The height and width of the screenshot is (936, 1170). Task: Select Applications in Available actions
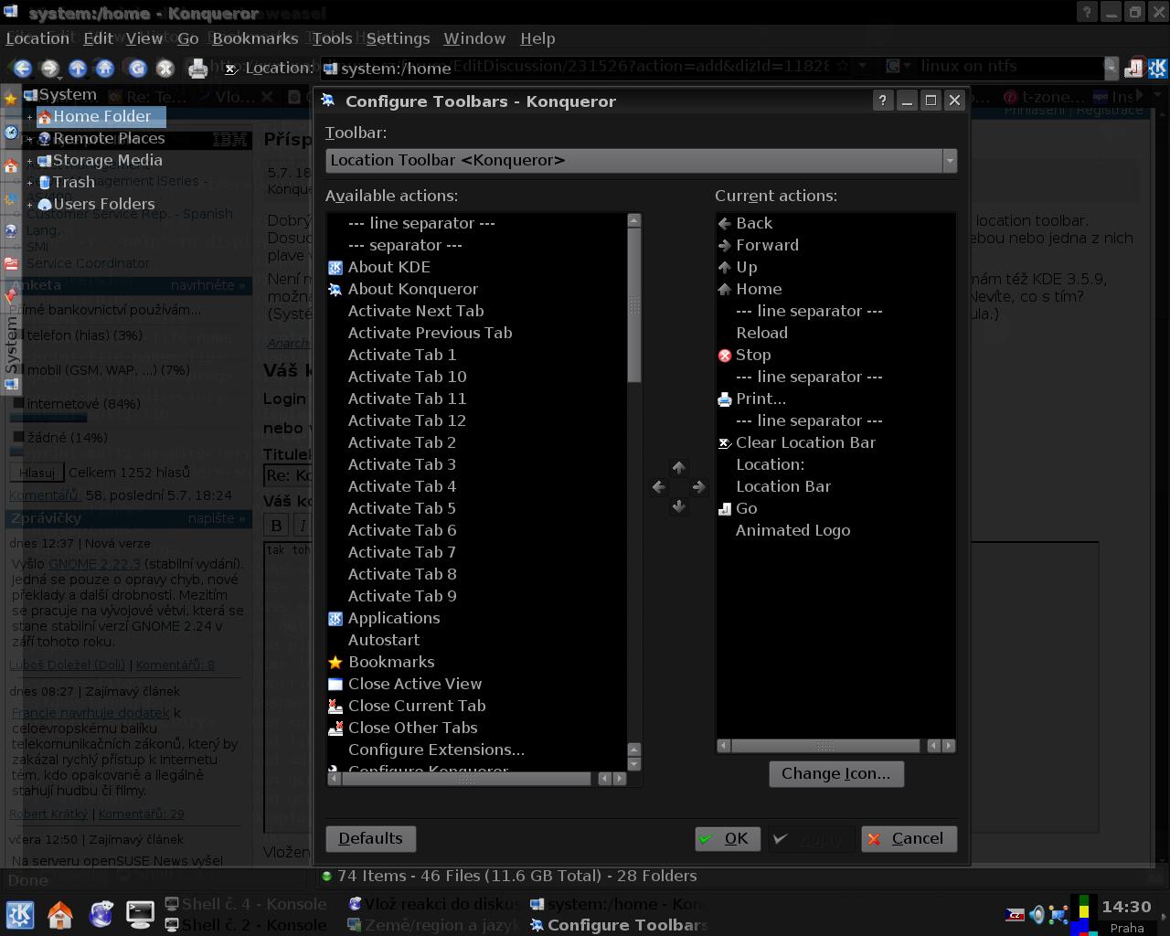393,618
